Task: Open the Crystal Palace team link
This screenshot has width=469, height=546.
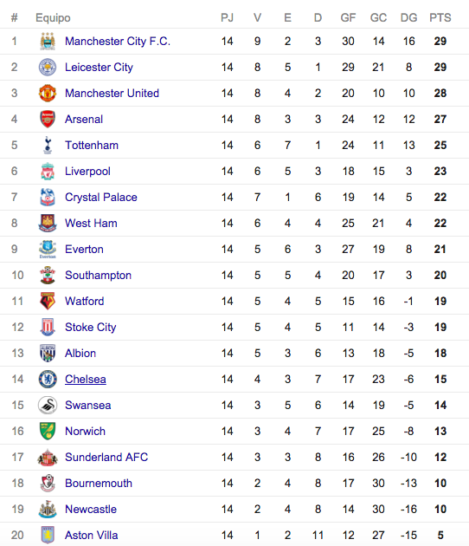Action: pyautogui.click(x=101, y=197)
